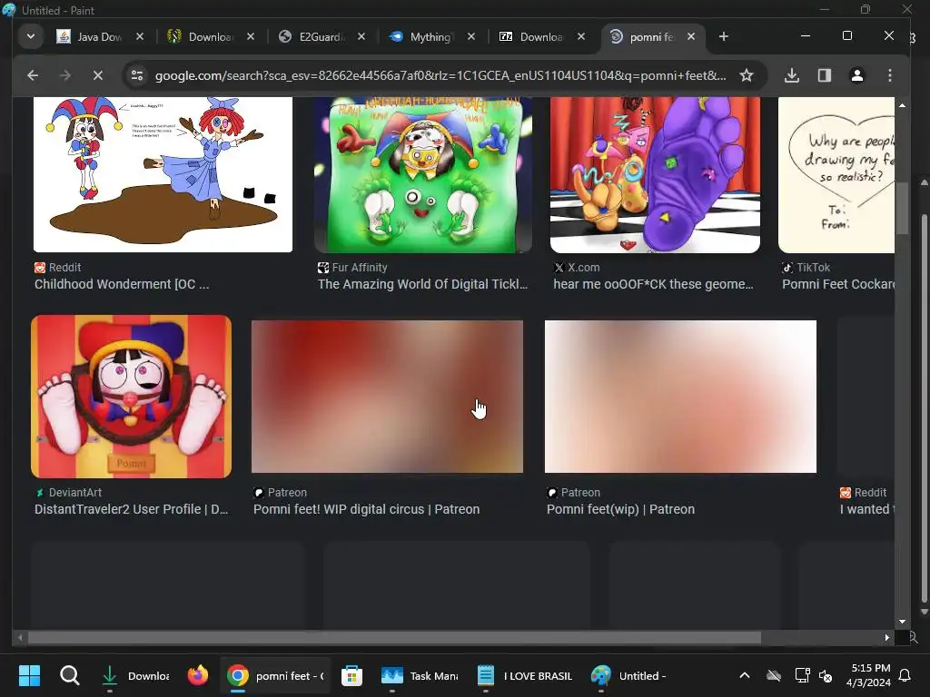This screenshot has width=930, height=697.
Task: Switch to the Java Download tab
Action: tap(100, 36)
